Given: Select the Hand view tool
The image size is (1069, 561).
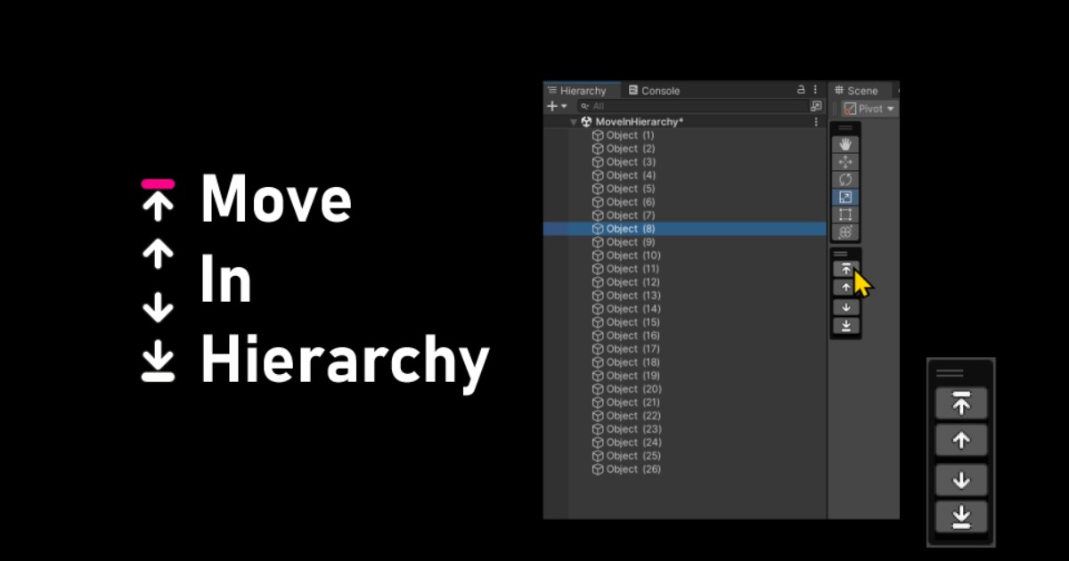Looking at the screenshot, I should coord(845,144).
